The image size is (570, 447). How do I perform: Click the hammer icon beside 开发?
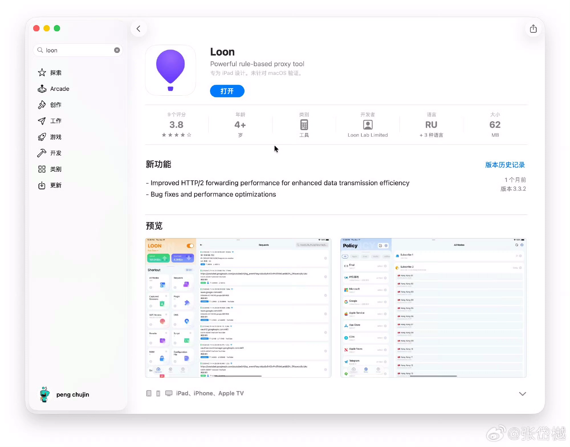pos(42,153)
